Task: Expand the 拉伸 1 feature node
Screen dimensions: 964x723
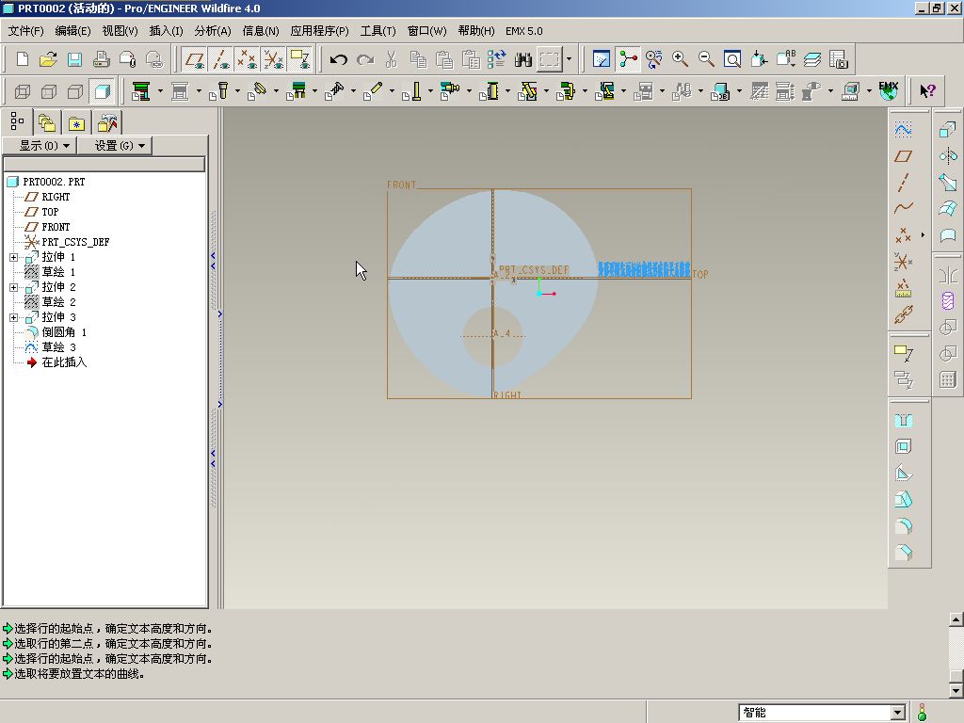Action: [13, 257]
